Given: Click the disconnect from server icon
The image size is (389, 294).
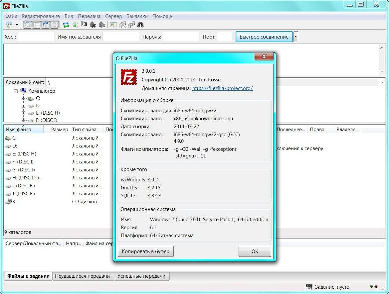Looking at the screenshot, I should 93,25.
